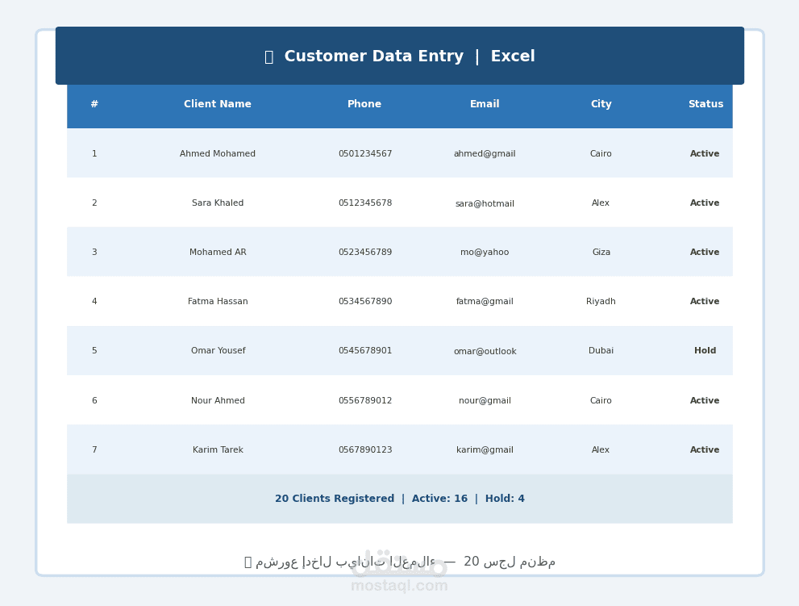This screenshot has height=606, width=799.
Task: Click row number 7
Action: pyautogui.click(x=94, y=450)
